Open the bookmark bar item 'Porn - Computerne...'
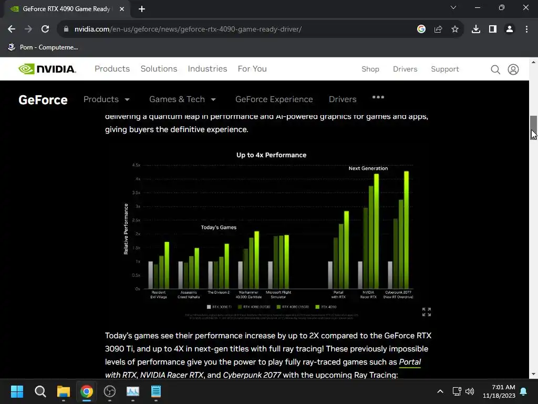The width and height of the screenshot is (538, 404). 43,47
